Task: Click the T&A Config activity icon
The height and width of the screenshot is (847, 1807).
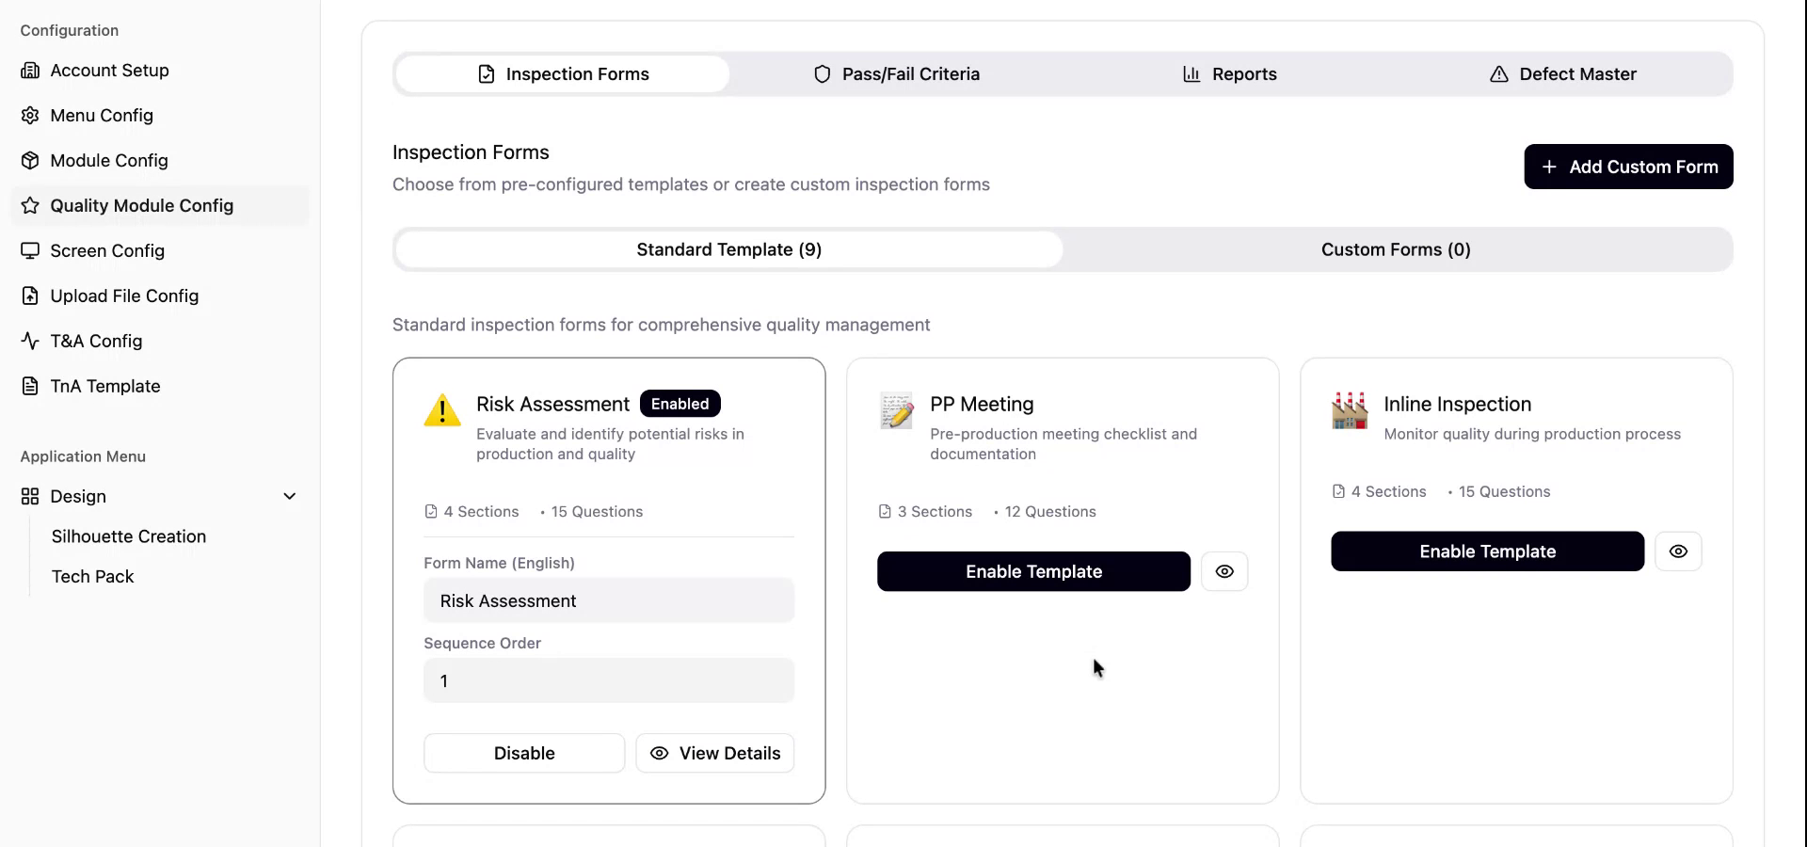Action: (x=30, y=342)
